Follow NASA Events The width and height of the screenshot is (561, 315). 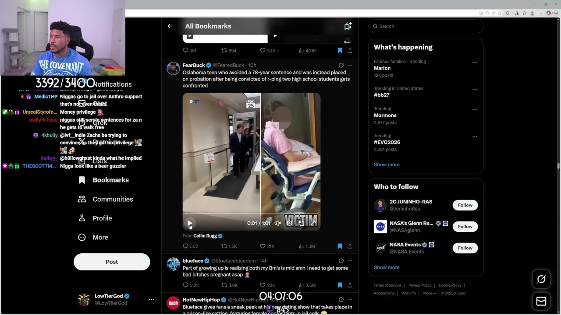click(465, 248)
